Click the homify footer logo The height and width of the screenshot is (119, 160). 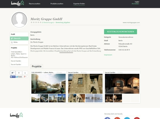16,115
